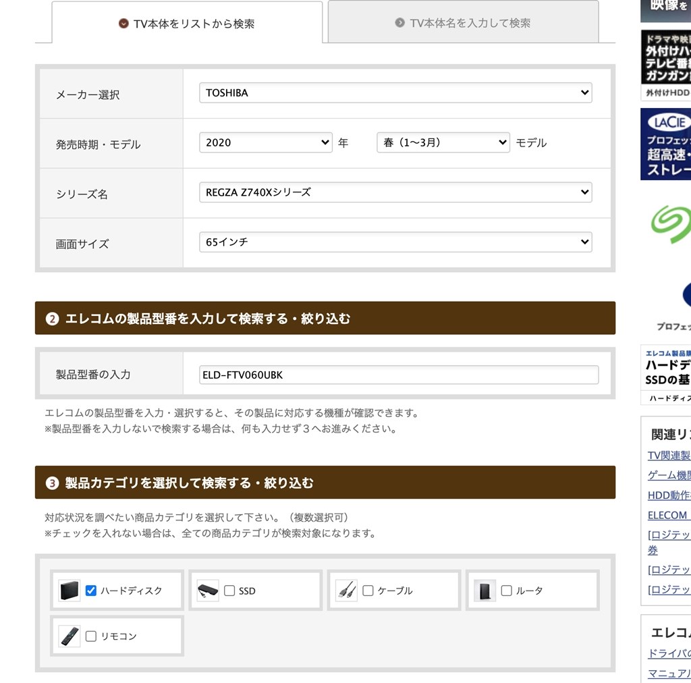This screenshot has height=683, width=691.
Task: Open the HDD動作 sidebar link
Action: (669, 495)
